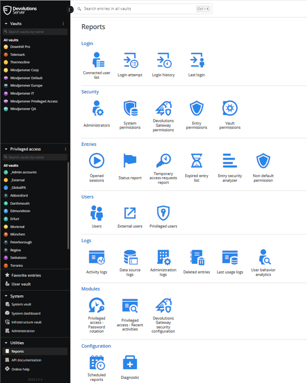The width and height of the screenshot is (307, 383).
Task: Open the Privileged access Password rotation report
Action: 97,315
